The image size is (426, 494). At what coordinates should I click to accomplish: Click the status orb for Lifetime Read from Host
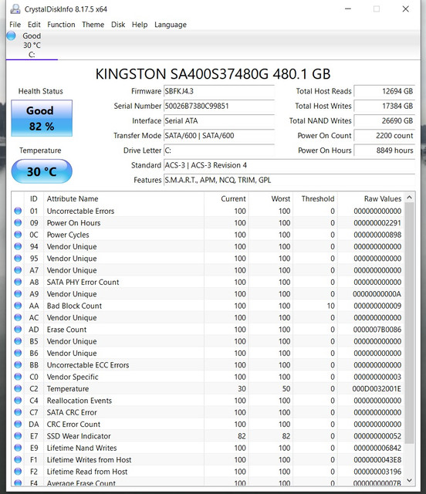pyautogui.click(x=18, y=472)
